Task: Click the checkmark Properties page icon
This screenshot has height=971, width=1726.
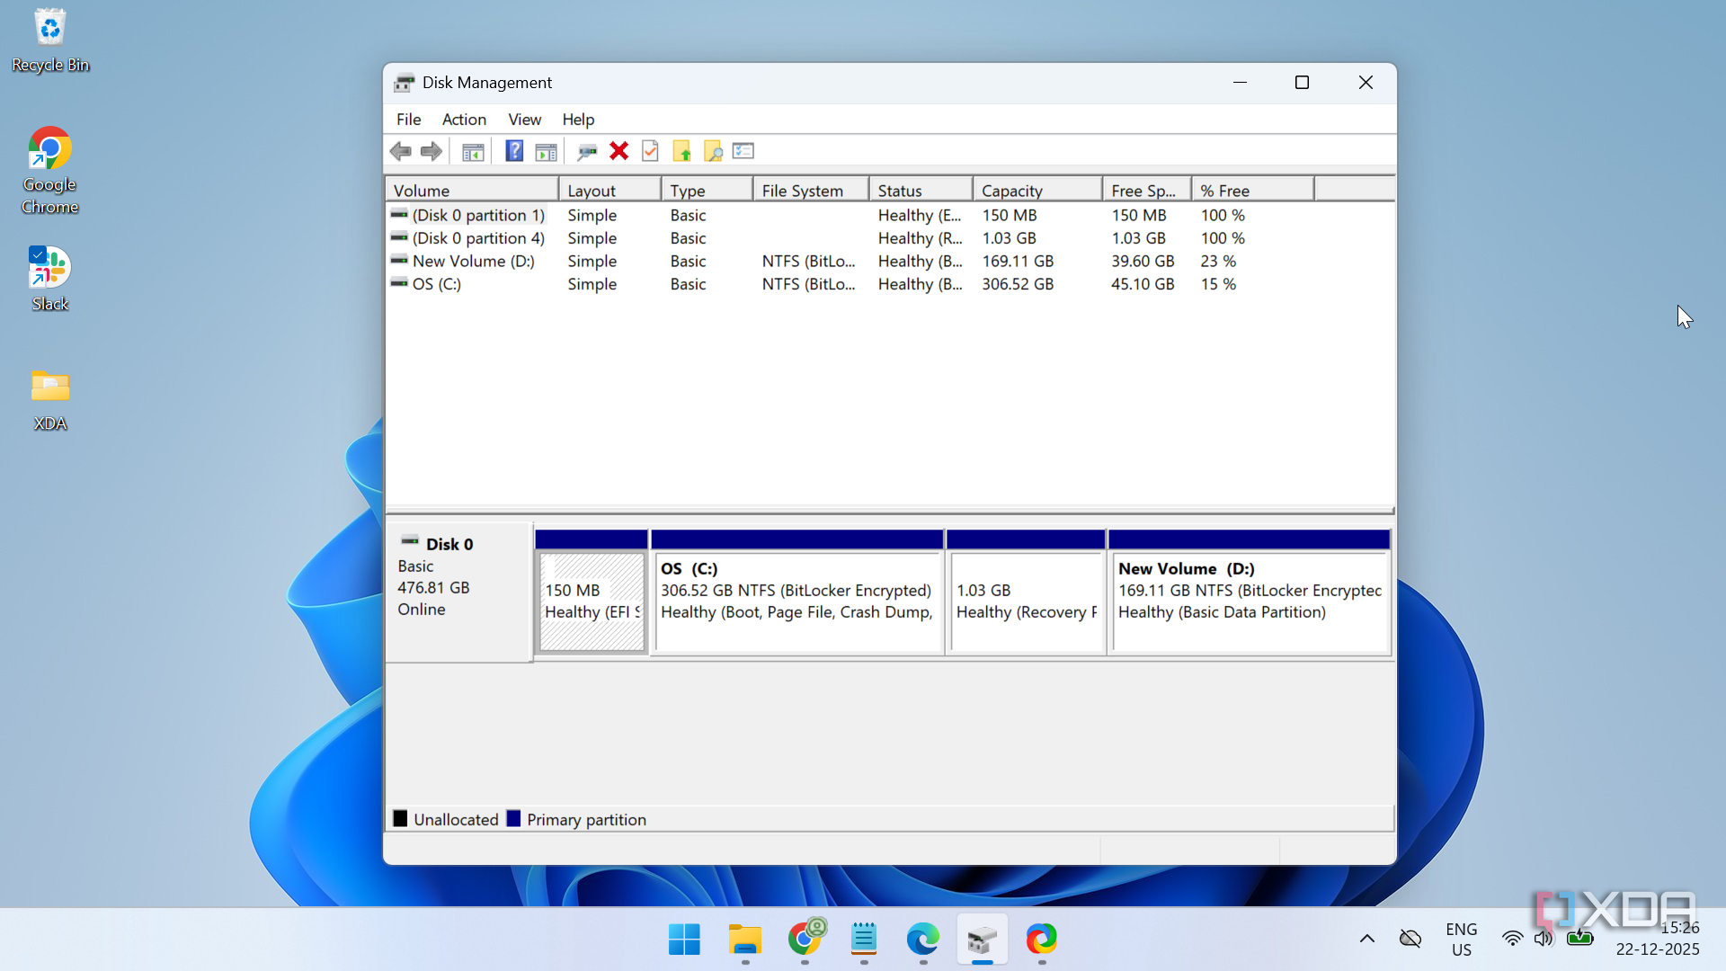Action: pyautogui.click(x=650, y=151)
